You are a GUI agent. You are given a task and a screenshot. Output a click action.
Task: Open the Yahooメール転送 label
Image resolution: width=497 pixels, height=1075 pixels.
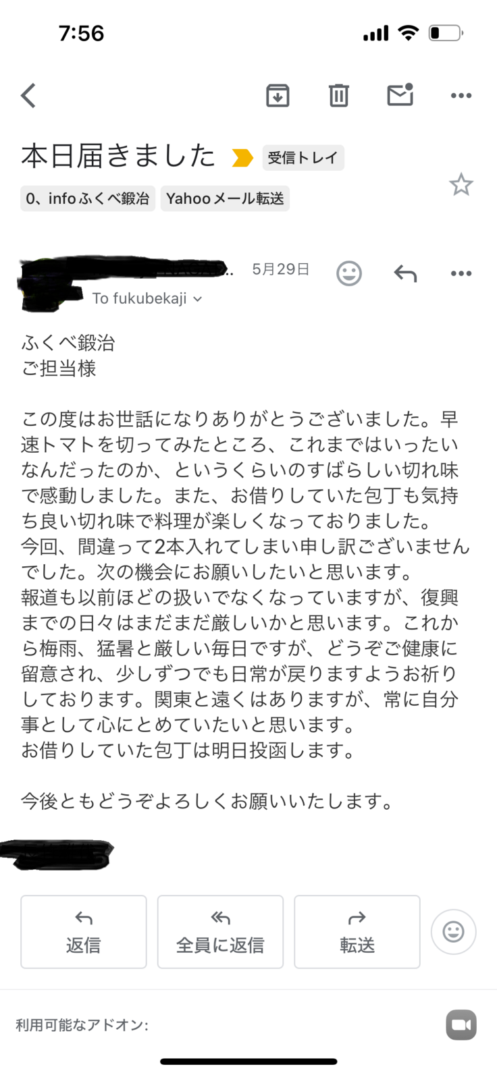pos(225,198)
